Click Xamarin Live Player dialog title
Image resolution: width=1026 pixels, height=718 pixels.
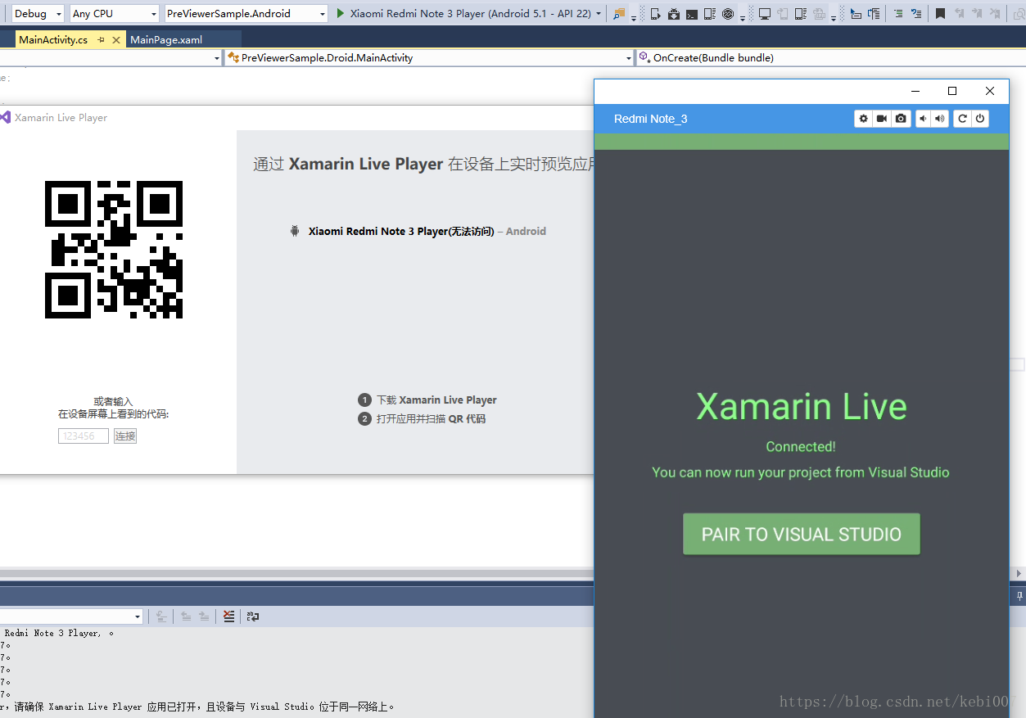point(61,118)
